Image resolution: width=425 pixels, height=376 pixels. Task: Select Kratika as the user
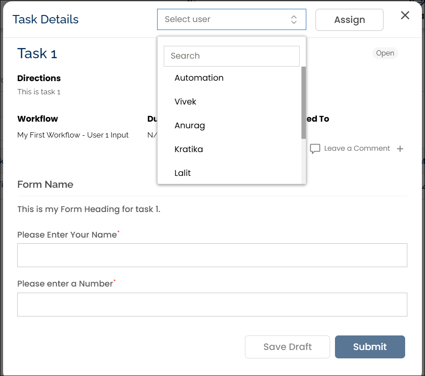tap(189, 149)
